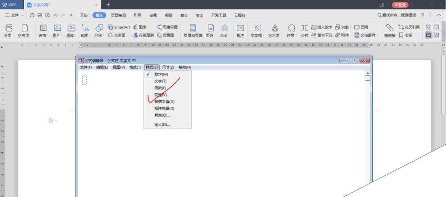Open the Gallery (图库) tool
Image resolution: width=446 pixels, height=197 pixels.
tap(71, 31)
